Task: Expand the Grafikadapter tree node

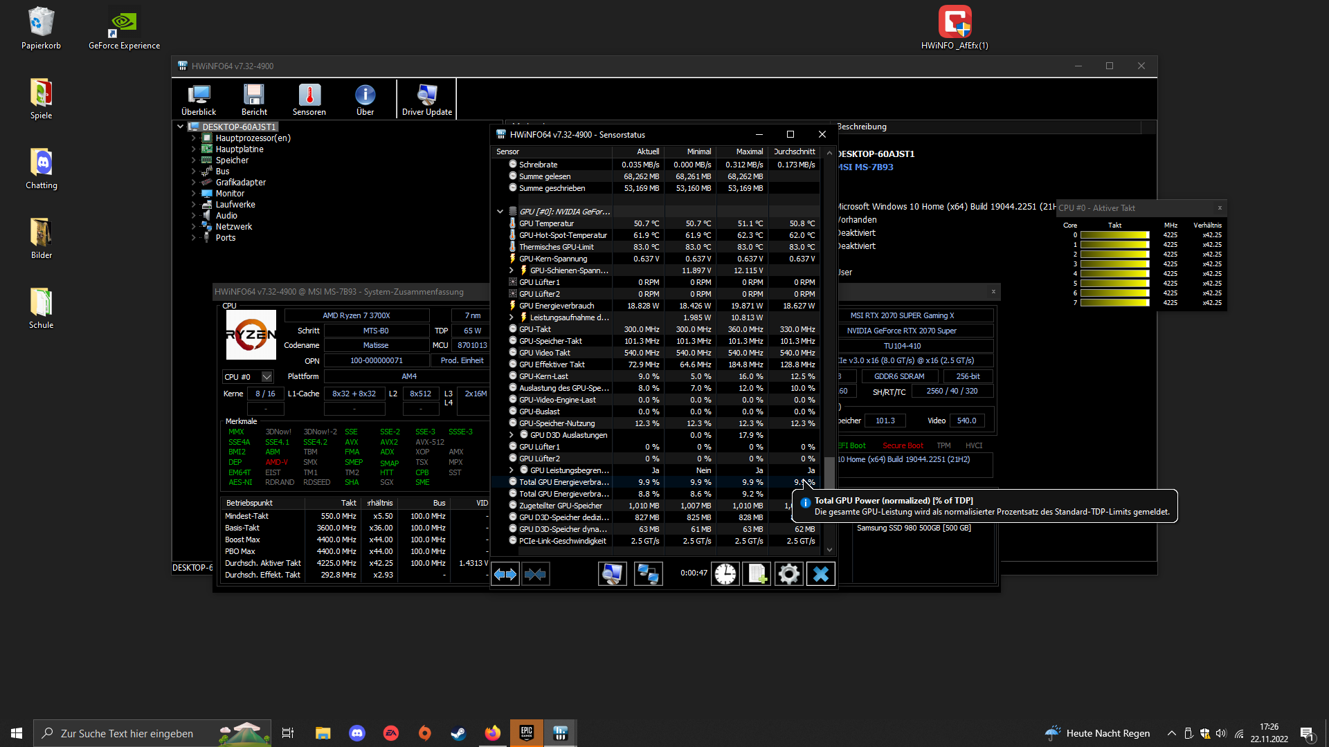Action: pos(194,183)
